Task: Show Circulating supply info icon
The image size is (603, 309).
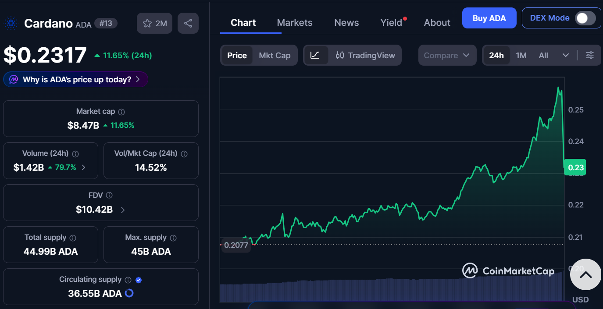Action: (x=128, y=280)
